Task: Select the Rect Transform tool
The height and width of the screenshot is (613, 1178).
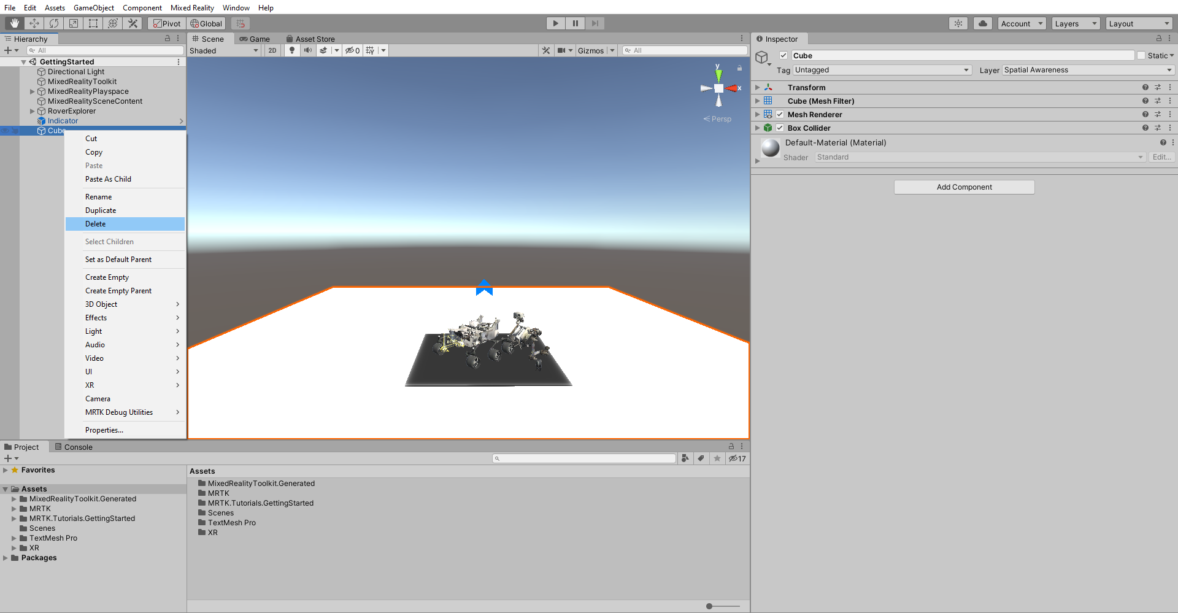Action: pos(93,23)
